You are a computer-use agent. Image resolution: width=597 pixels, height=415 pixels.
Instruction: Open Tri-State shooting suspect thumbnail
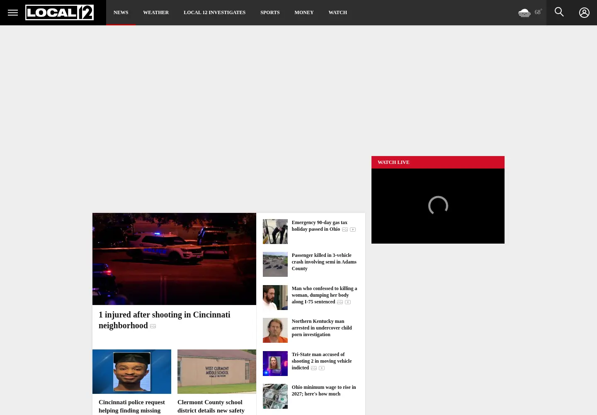pyautogui.click(x=275, y=364)
